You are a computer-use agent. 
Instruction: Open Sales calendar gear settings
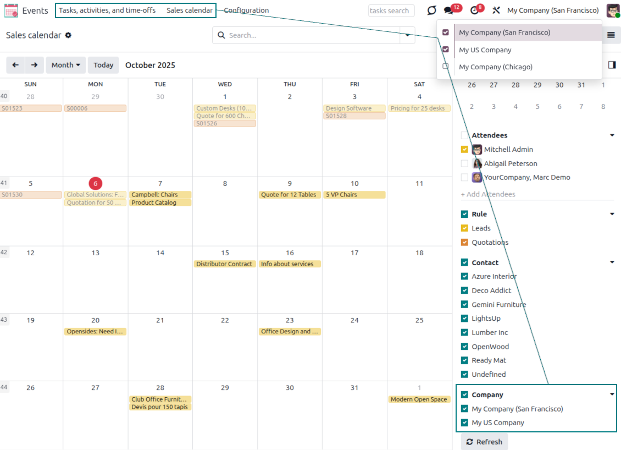click(x=68, y=35)
